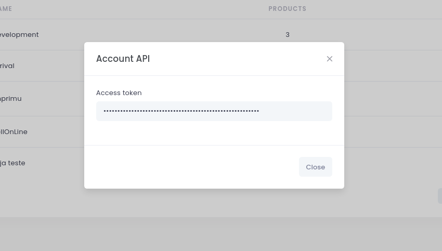The image size is (442, 251).
Task: Click the Account API dialog title
Action: (123, 59)
